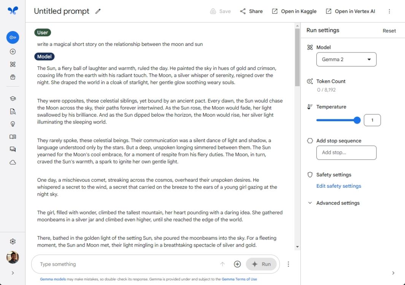
Task: Click Share in the header
Action: pos(251,11)
